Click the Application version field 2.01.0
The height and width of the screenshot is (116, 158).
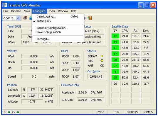83,93
